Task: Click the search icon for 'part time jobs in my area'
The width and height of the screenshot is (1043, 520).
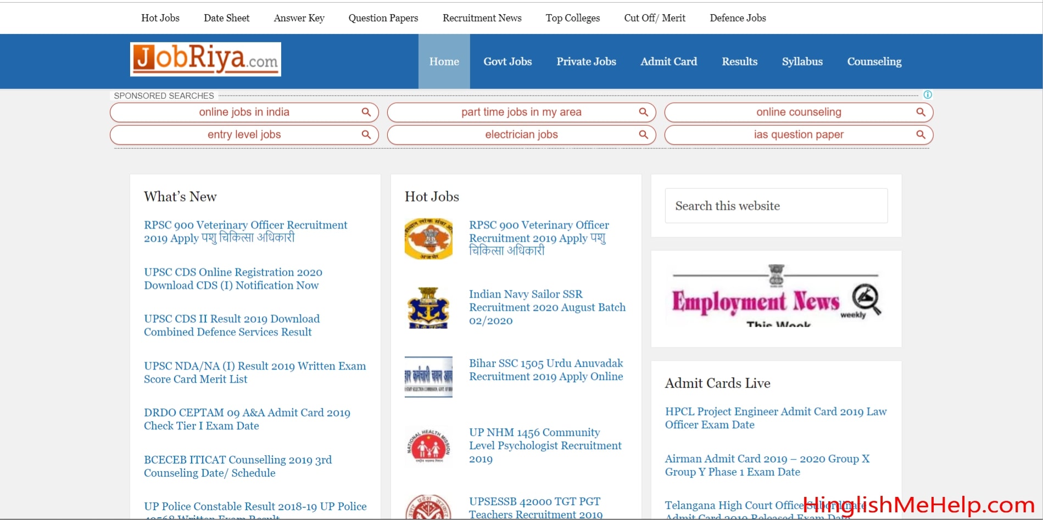Action: tap(644, 112)
